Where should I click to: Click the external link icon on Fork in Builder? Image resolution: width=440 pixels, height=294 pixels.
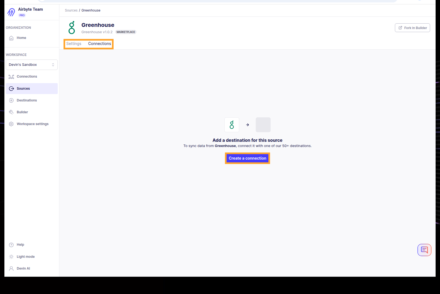click(400, 28)
